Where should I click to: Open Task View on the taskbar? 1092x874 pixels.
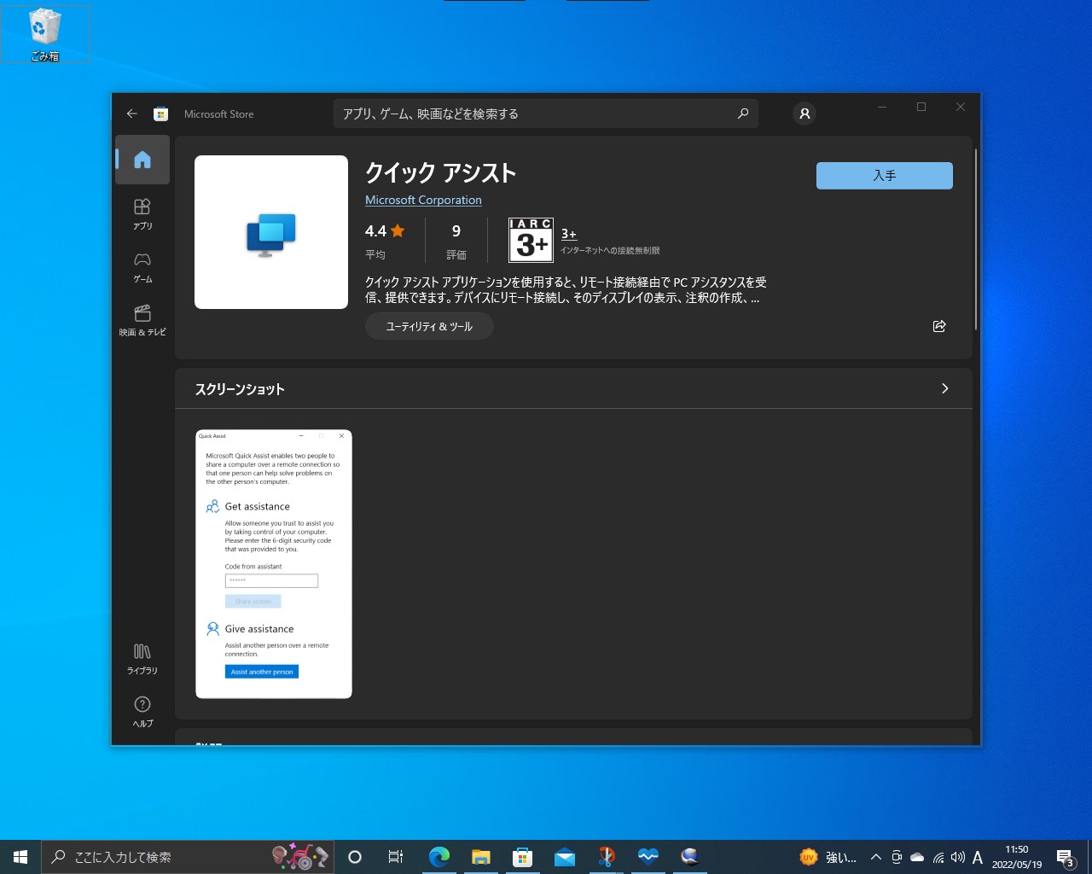tap(395, 857)
